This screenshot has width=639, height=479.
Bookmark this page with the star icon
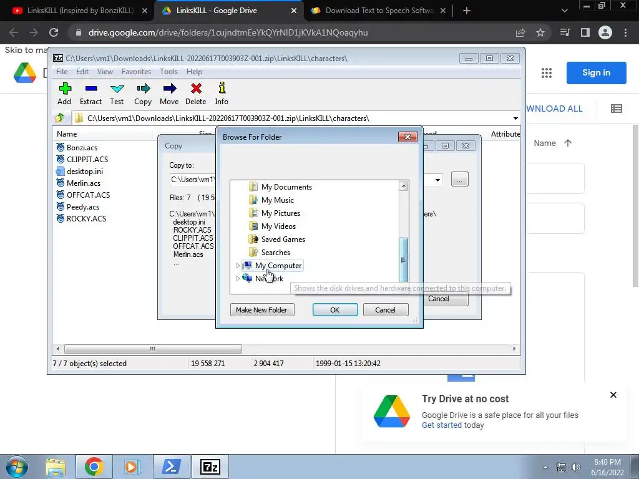[540, 32]
